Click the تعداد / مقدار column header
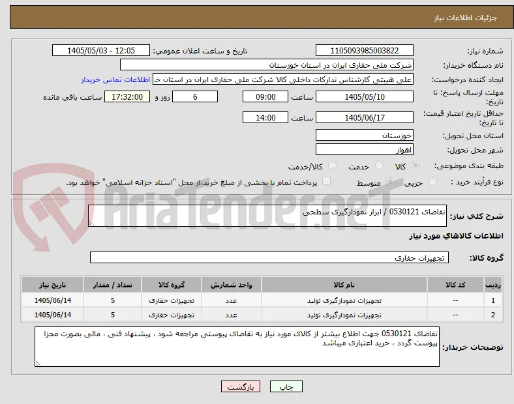514x404 pixels. (112, 285)
